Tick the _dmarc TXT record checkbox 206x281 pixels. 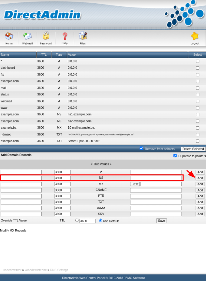[x=198, y=134]
